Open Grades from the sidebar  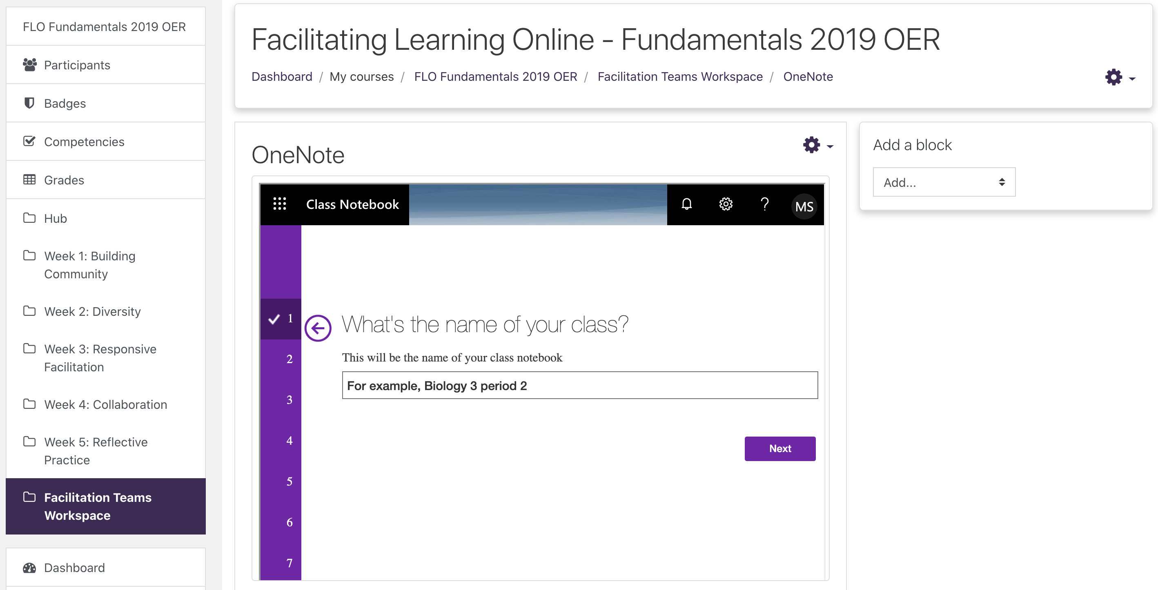tap(64, 180)
